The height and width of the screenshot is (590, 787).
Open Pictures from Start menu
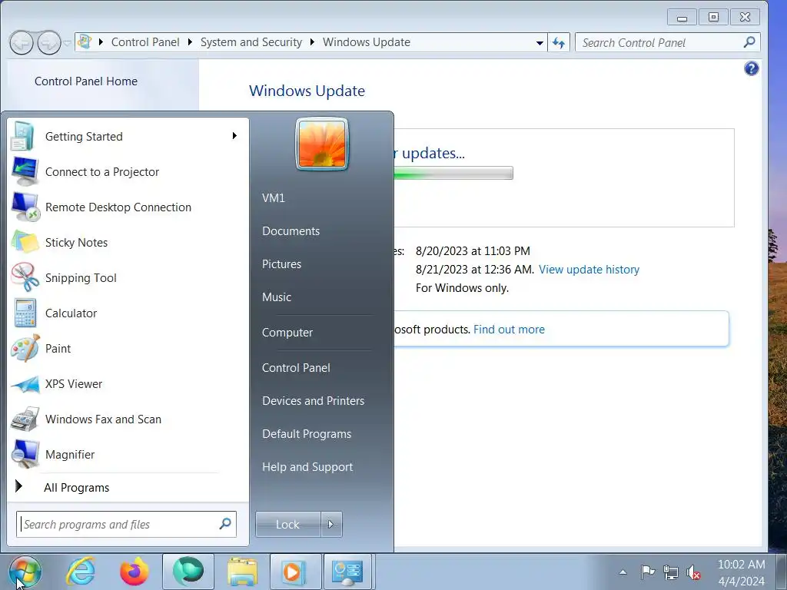pos(281,264)
